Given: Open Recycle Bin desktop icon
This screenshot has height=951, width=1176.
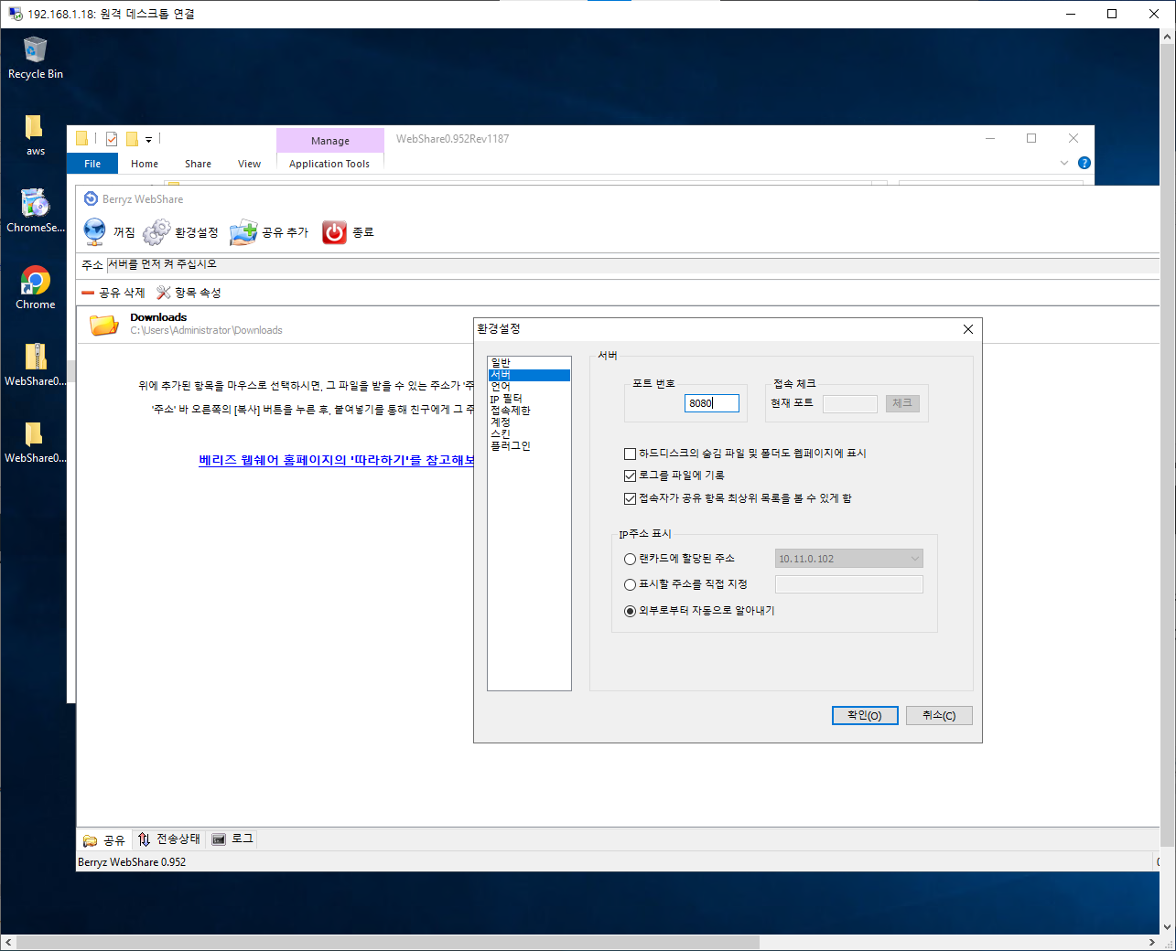Looking at the screenshot, I should [x=35, y=59].
